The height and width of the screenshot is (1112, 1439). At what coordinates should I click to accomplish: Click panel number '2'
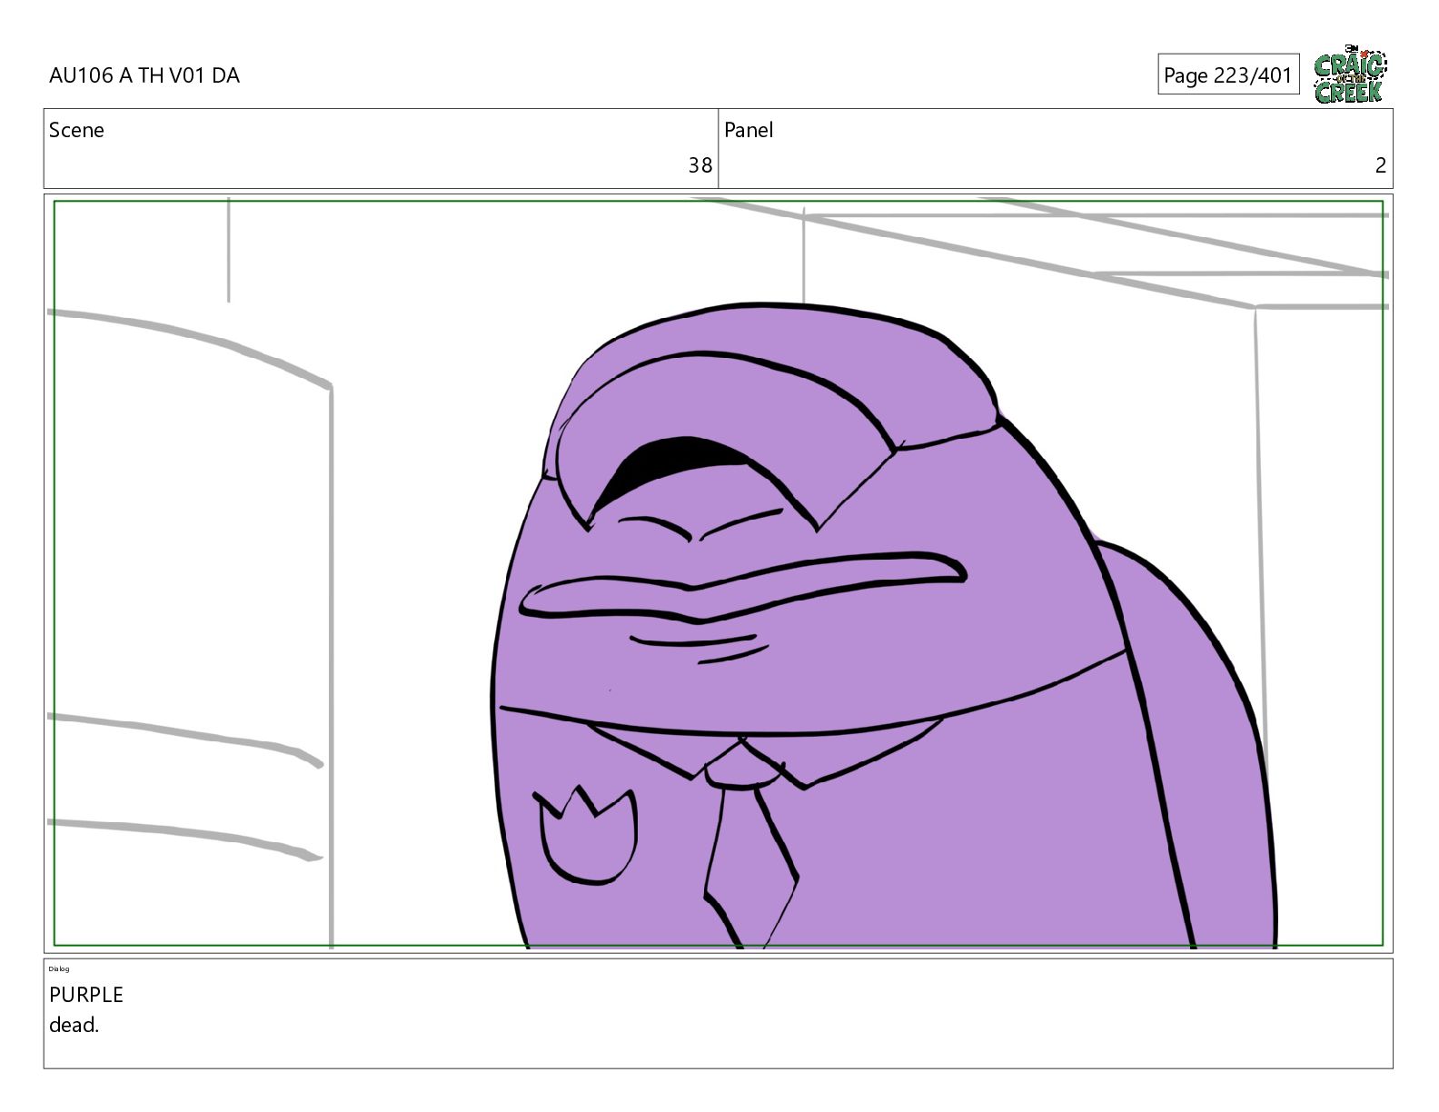point(1381,165)
